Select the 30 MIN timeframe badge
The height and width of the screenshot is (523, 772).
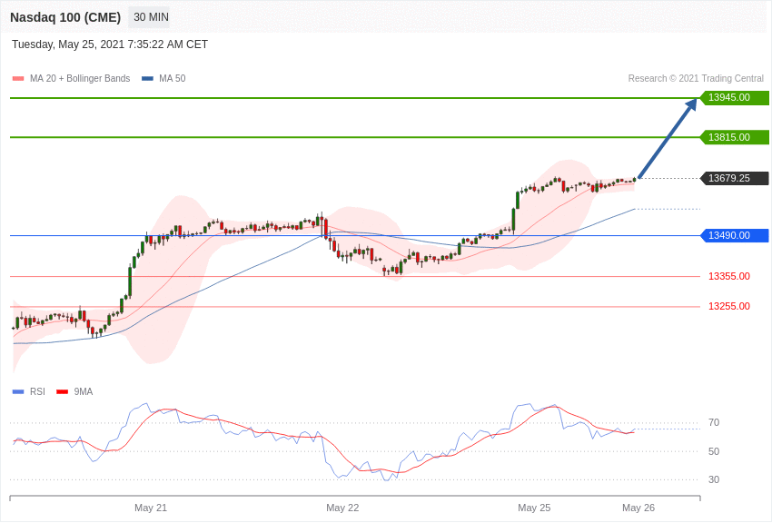(151, 17)
